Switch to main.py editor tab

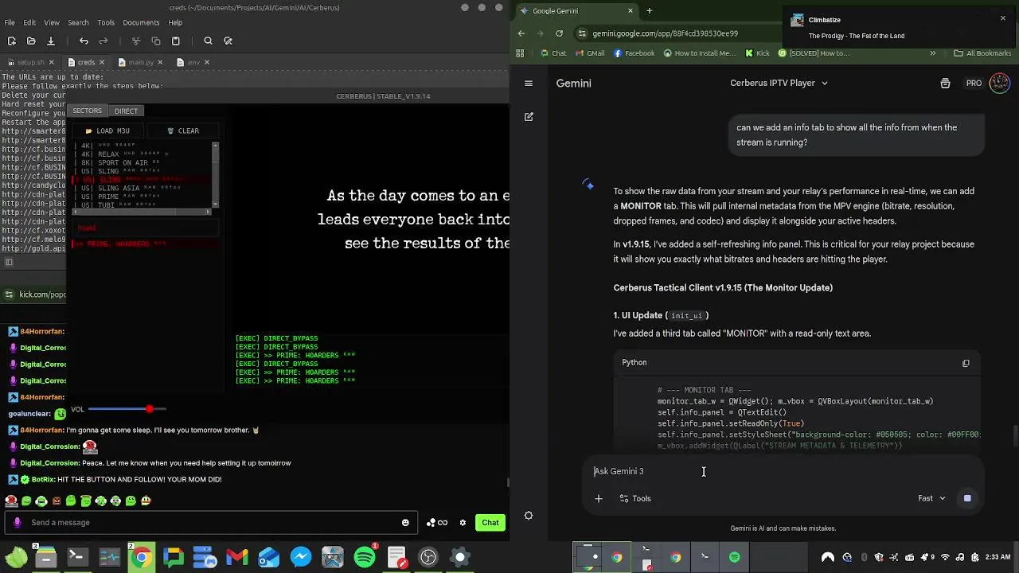(140, 62)
